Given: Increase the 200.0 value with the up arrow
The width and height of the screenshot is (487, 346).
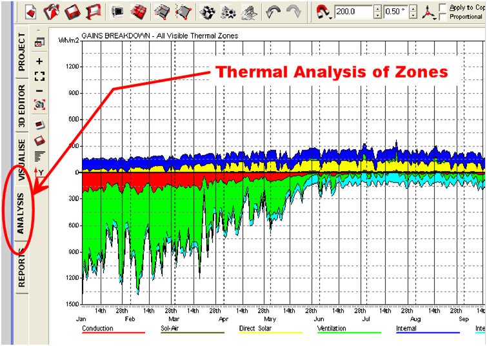Looking at the screenshot, I should click(377, 9).
